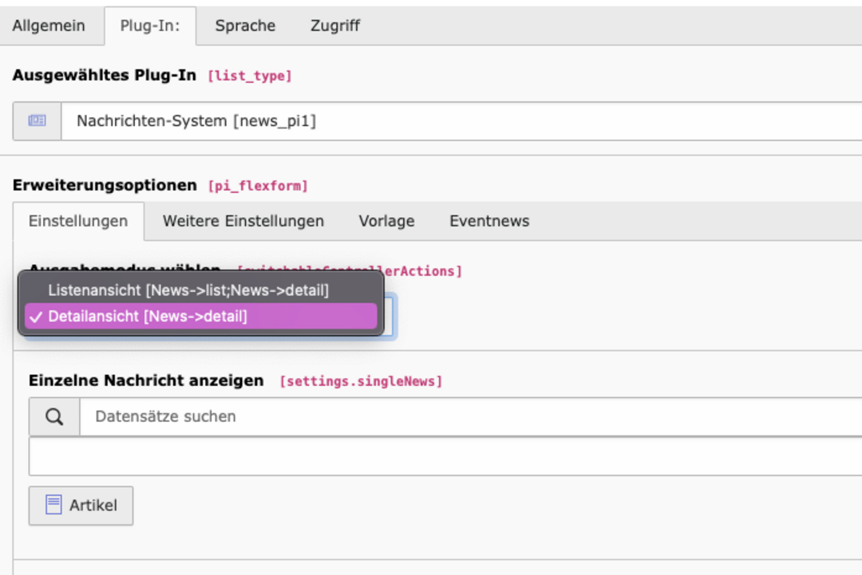Click the Ausgewähltes Plug-In heading
The image size is (862, 575).
coord(105,75)
